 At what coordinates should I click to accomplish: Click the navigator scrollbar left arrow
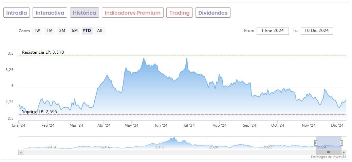(21, 152)
